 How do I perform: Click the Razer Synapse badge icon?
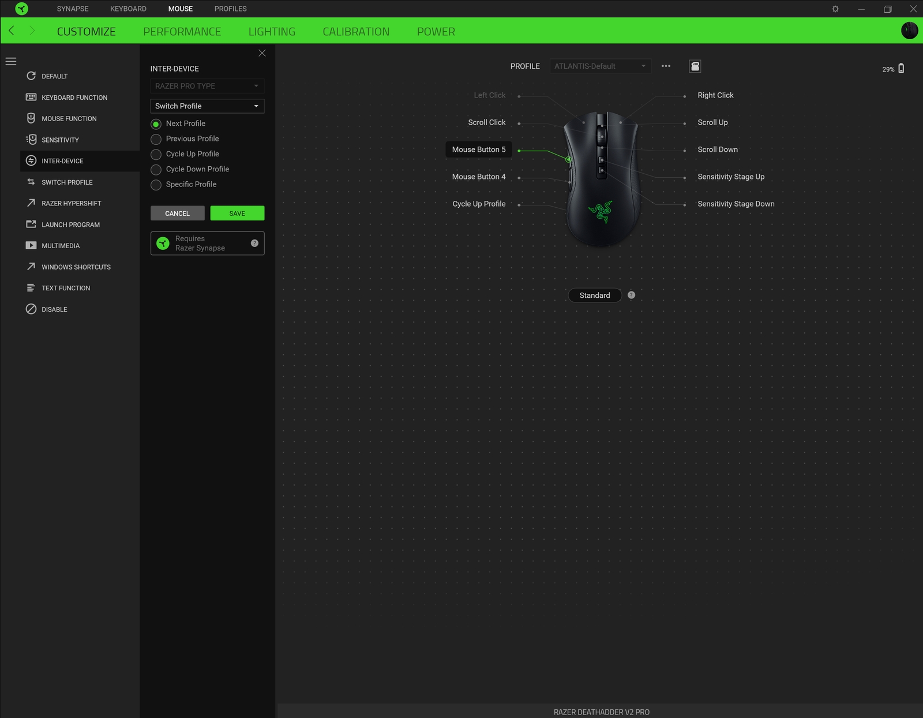click(x=163, y=243)
